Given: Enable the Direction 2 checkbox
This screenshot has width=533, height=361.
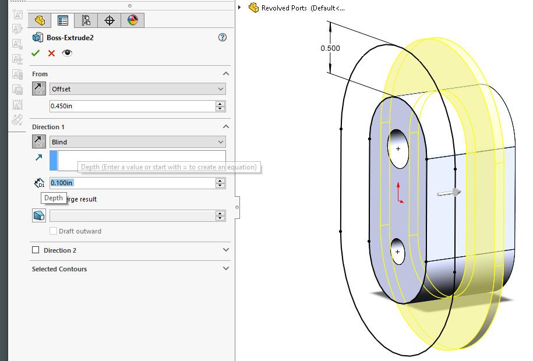Looking at the screenshot, I should (x=34, y=250).
